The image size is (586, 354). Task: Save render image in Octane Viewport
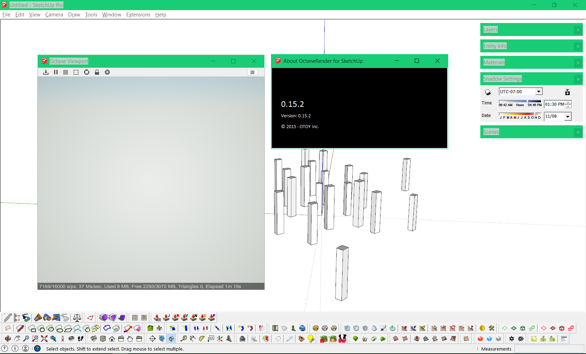(x=46, y=72)
